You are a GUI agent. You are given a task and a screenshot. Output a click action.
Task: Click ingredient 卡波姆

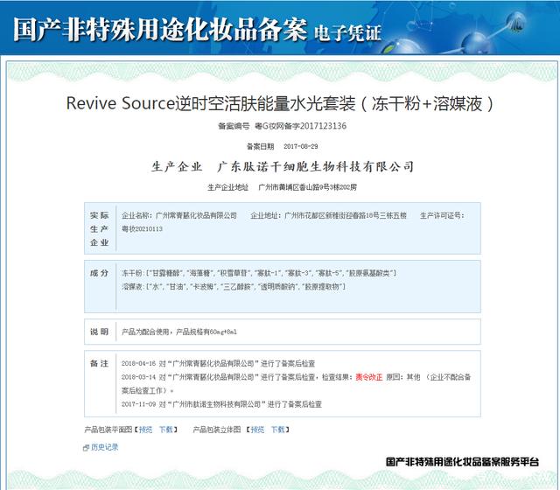(203, 287)
